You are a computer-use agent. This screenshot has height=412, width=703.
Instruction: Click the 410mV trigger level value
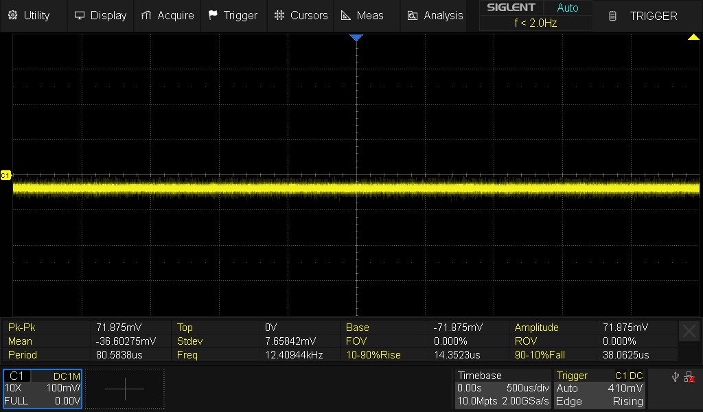[x=625, y=388]
